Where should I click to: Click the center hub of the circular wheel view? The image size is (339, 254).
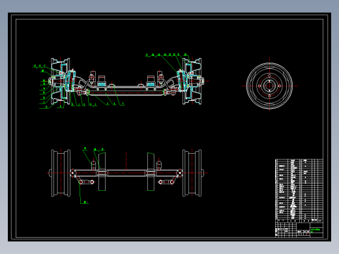click(269, 86)
